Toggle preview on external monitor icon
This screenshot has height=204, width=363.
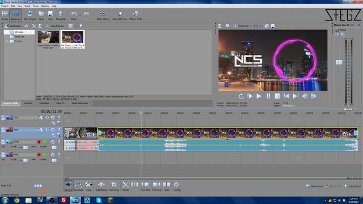pos(227,26)
